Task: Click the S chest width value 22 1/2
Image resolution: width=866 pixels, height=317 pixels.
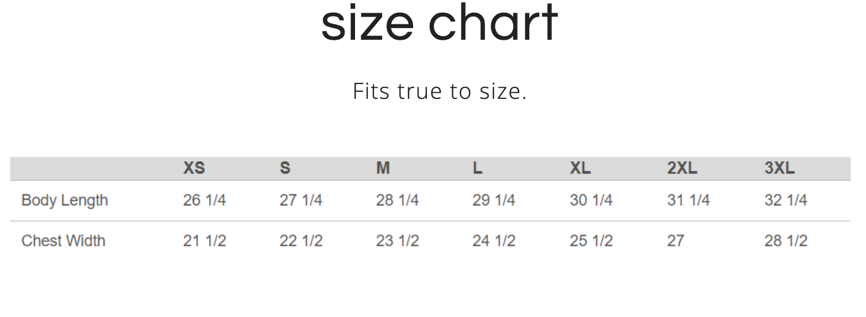Action: pyautogui.click(x=301, y=241)
